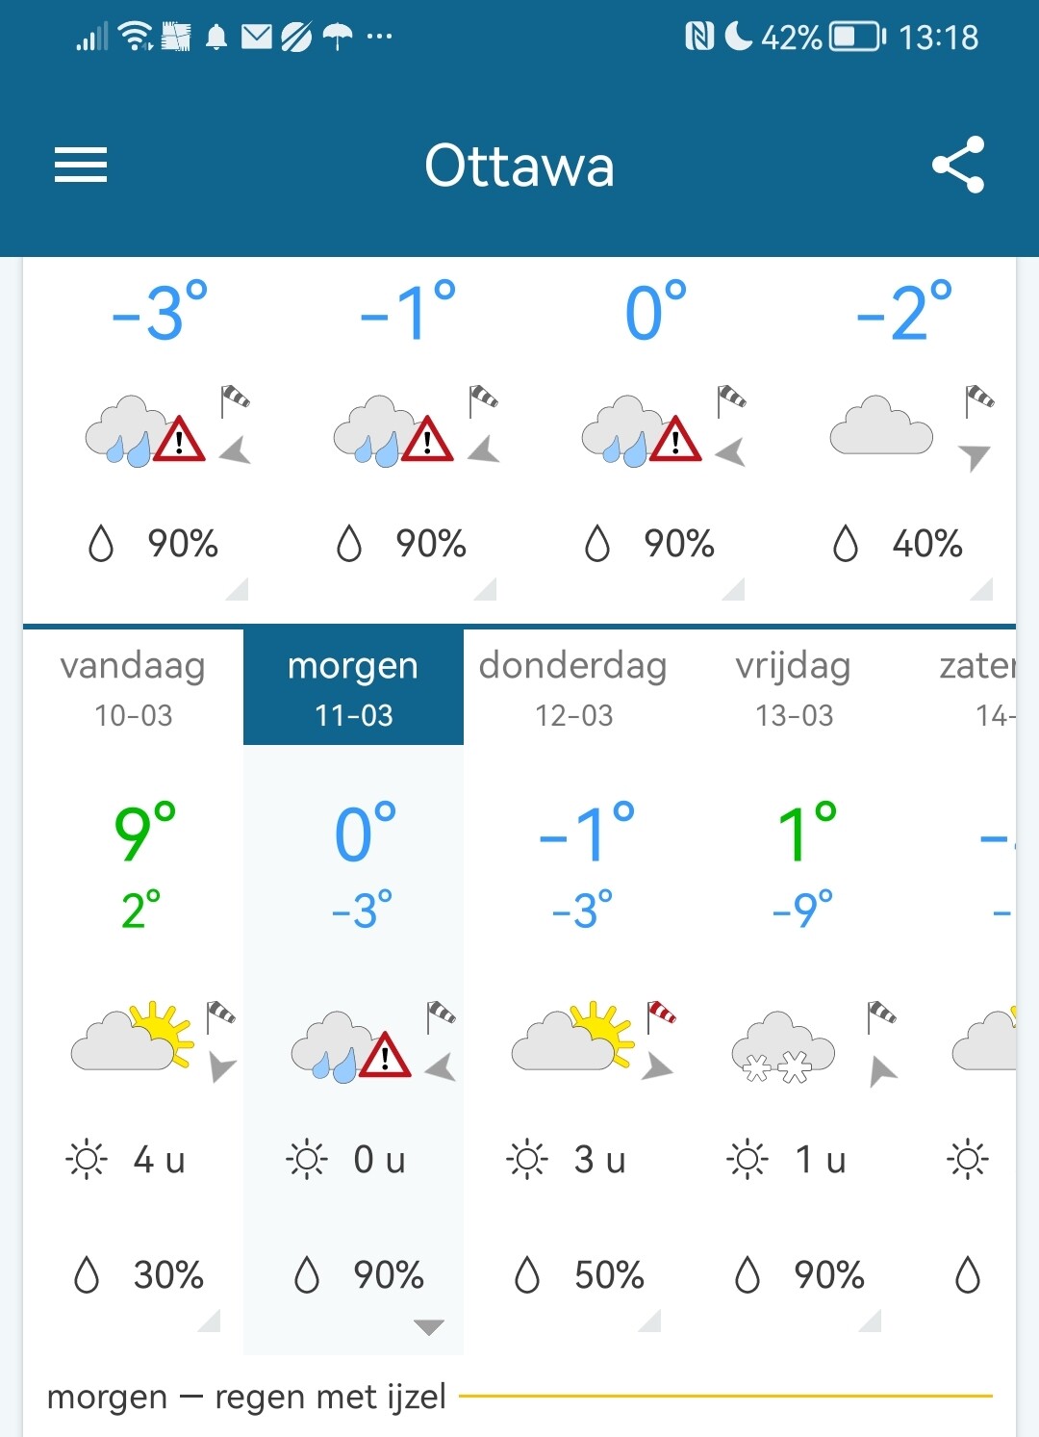Select the donderdag 12-03 tab
Screen dimensions: 1039x1437
point(573,688)
